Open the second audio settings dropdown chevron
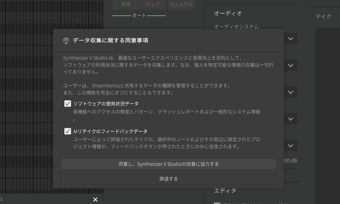 pos(290,66)
